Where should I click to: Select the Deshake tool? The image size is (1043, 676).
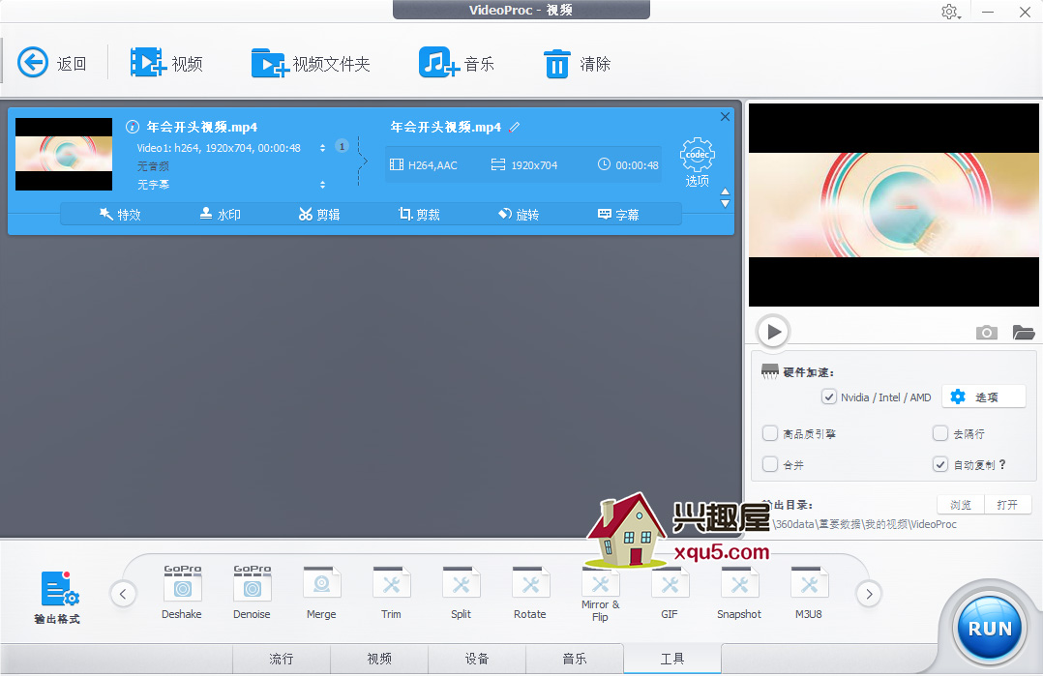[x=182, y=592]
